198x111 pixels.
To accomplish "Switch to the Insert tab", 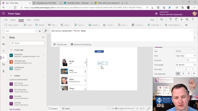I will click(21, 20).
